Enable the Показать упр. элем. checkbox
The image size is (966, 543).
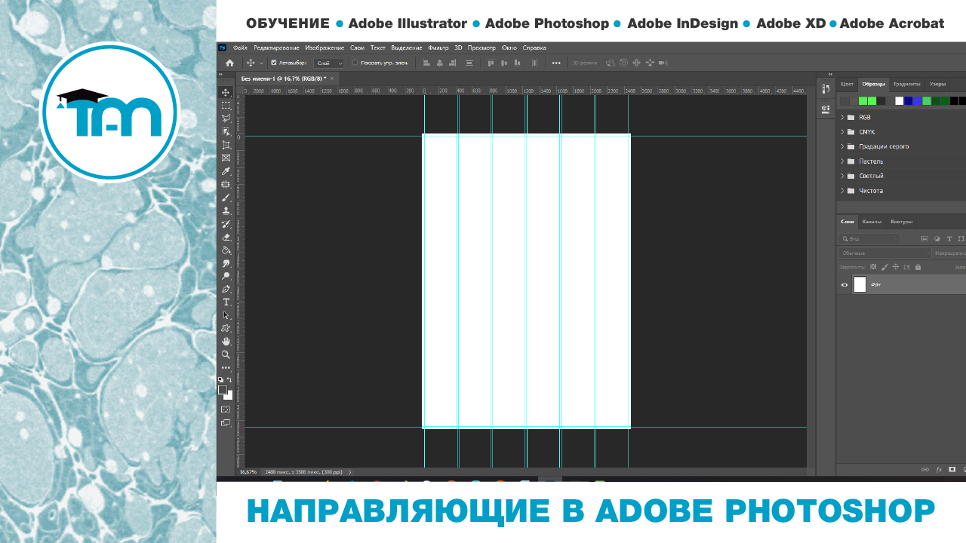(x=355, y=63)
